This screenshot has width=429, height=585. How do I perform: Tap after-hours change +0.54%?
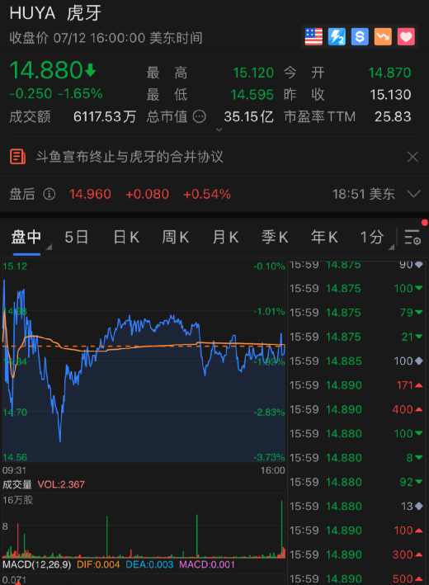[x=207, y=194]
